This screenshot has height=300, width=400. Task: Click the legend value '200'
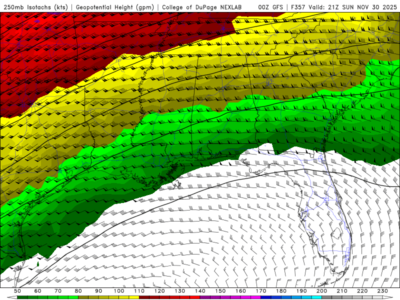point(321,291)
